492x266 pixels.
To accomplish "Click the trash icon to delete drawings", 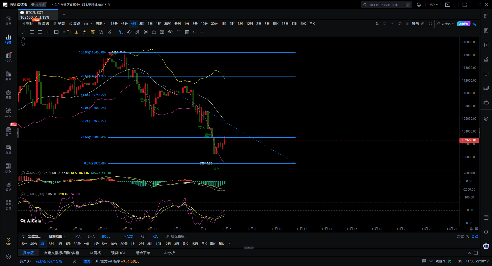I will pos(187,32).
